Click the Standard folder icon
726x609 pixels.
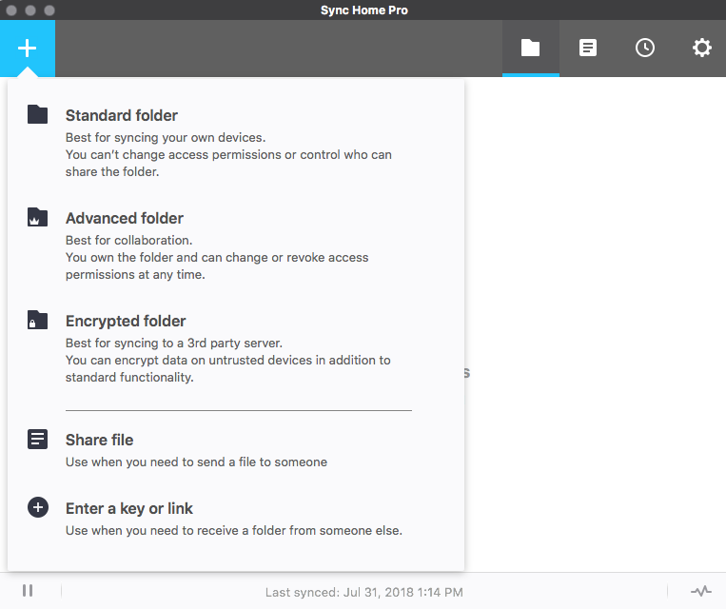37,115
